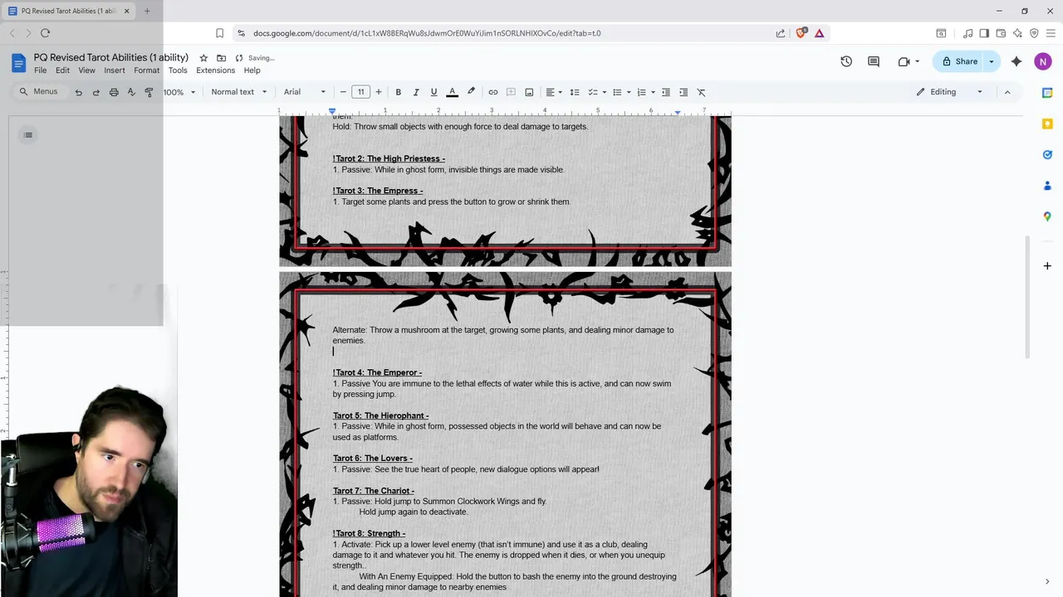Viewport: 1063px width, 597px height.
Task: Show document outline
Action: 28,135
